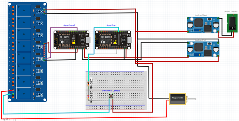Click the Aqua Float label
The height and width of the screenshot is (121, 239).
[111, 25]
